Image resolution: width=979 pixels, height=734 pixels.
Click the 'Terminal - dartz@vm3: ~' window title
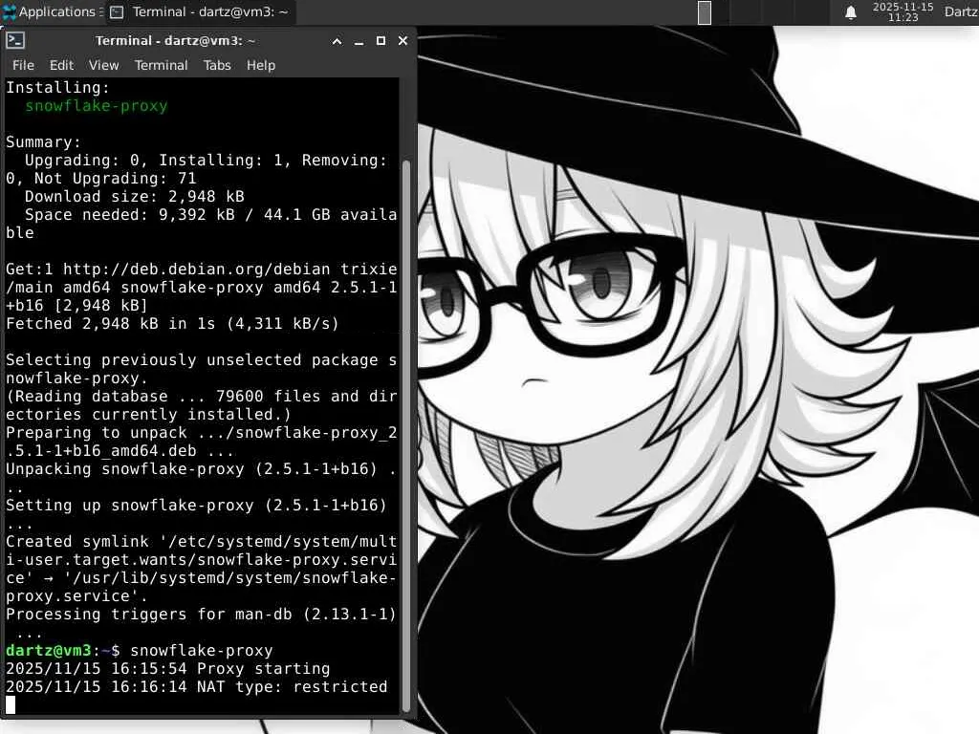pyautogui.click(x=176, y=40)
